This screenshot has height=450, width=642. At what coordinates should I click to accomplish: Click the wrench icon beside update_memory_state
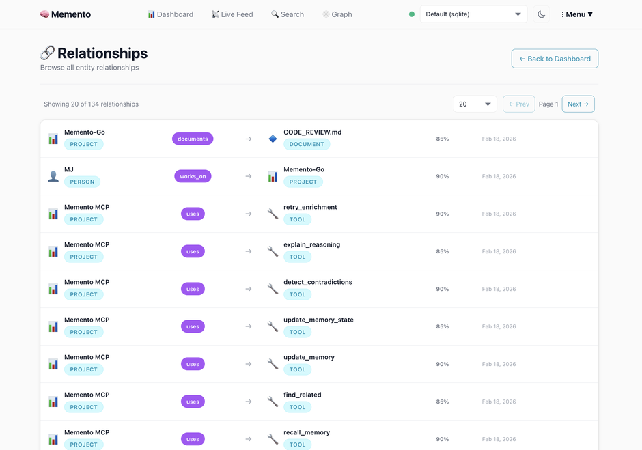(x=273, y=326)
